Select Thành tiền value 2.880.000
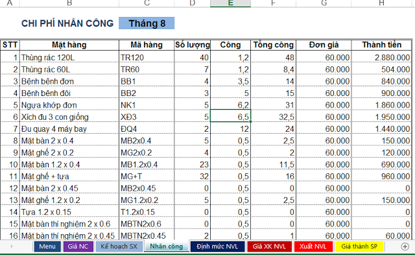415x255 pixels. (x=381, y=58)
